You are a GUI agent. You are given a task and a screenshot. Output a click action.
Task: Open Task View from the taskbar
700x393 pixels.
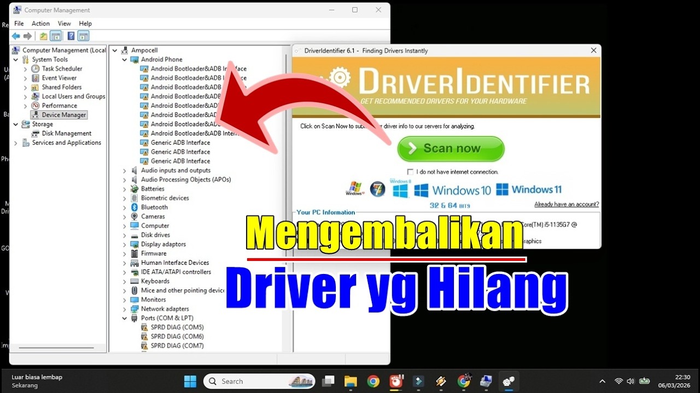(328, 381)
